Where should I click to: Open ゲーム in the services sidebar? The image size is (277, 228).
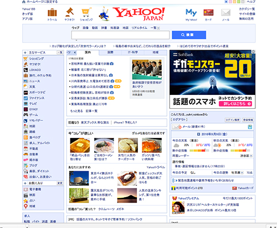pyautogui.click(x=33, y=115)
